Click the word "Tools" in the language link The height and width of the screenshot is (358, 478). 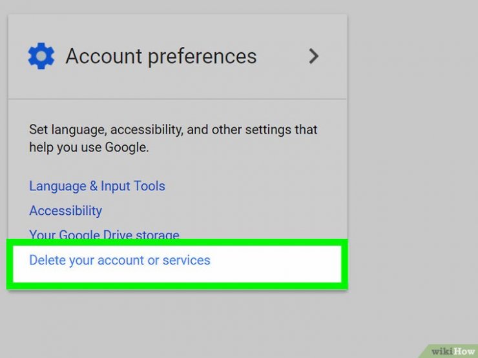[149, 186]
